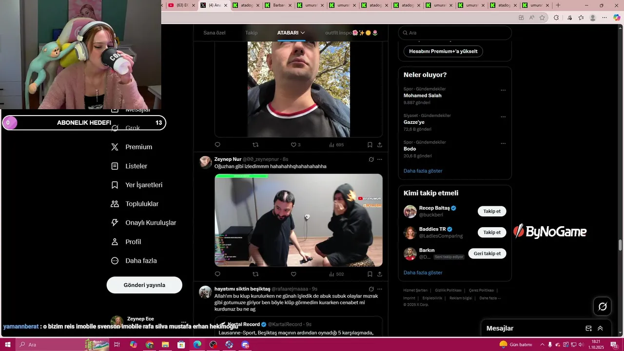Follow back Barkın with Geri takip et
This screenshot has width=624, height=351.
tap(487, 253)
